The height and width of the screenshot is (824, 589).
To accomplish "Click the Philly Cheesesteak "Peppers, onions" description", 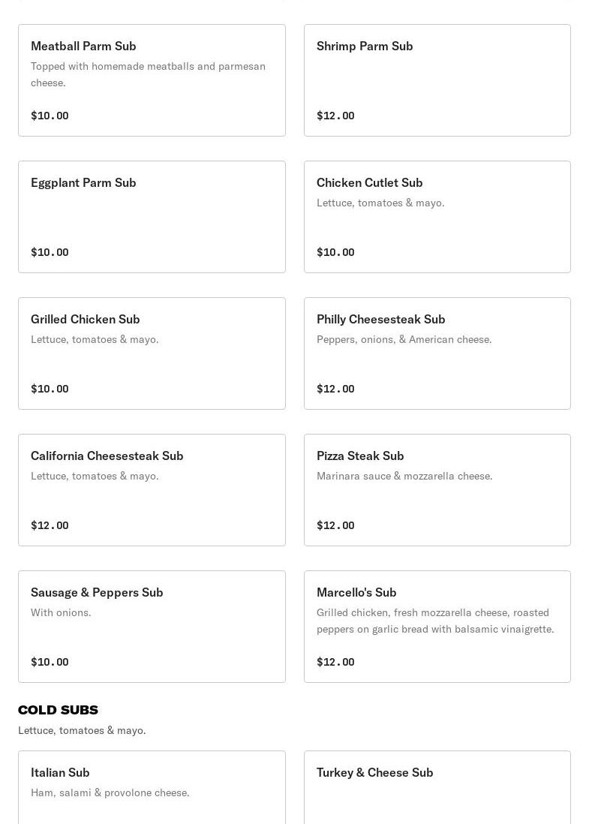I will point(404,339).
